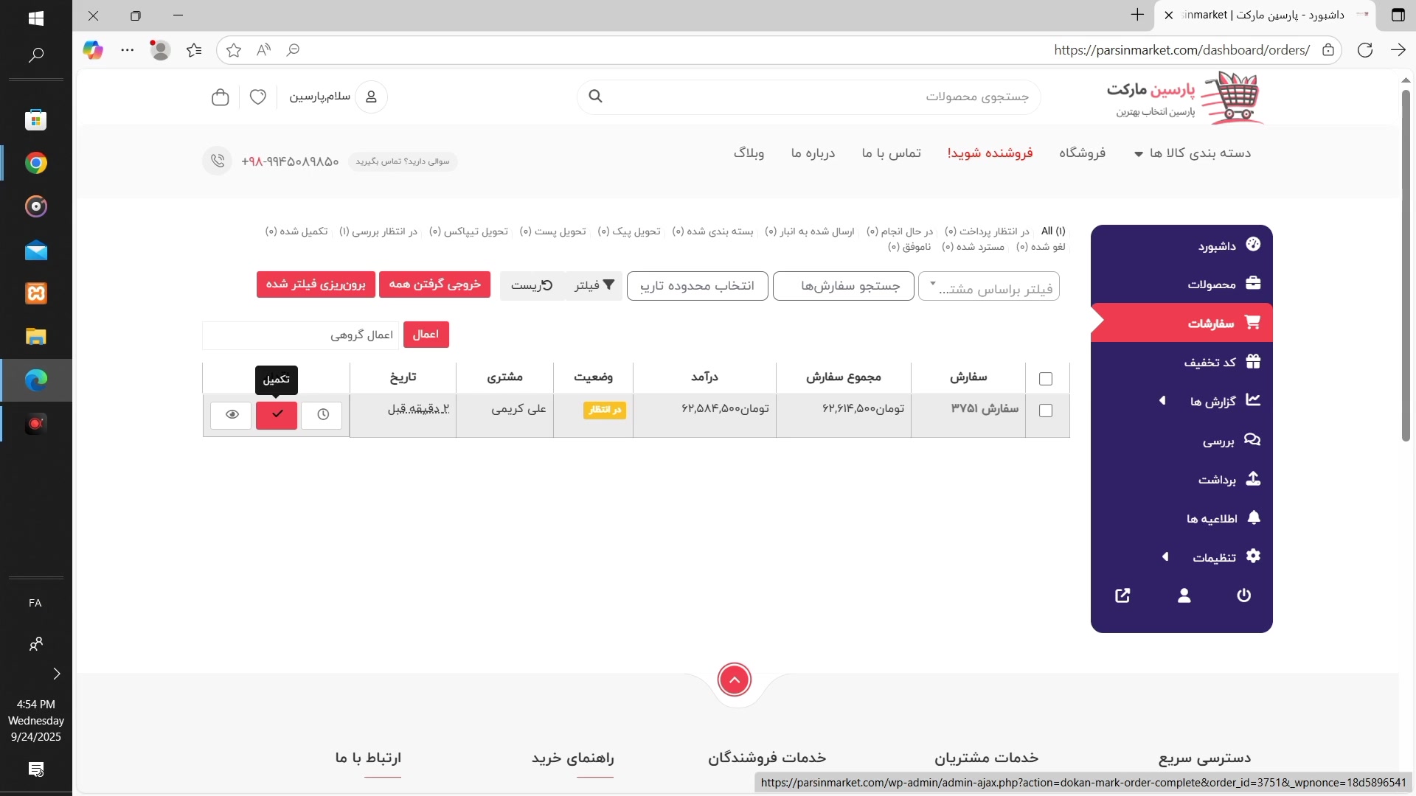Click the سفارش ۳۷۵۱ order link

(985, 408)
